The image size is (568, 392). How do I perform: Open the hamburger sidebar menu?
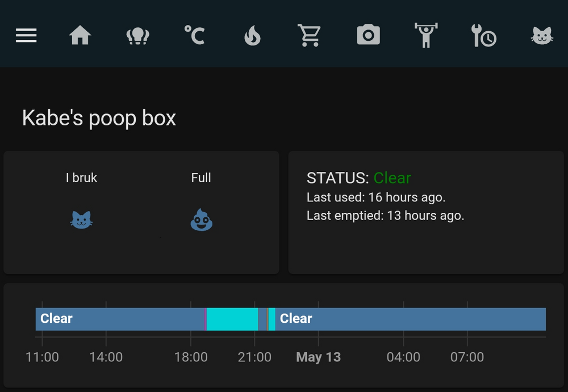[x=26, y=36]
